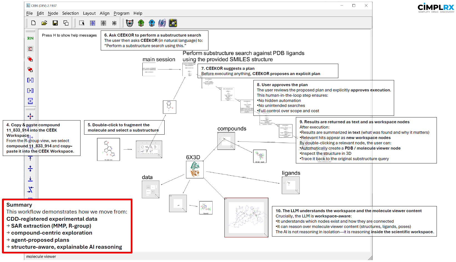
Task: Click the green C tree icon
Action: pos(141,23)
